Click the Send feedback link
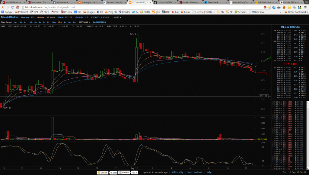The height and width of the screenshot is (175, 309). point(195,172)
